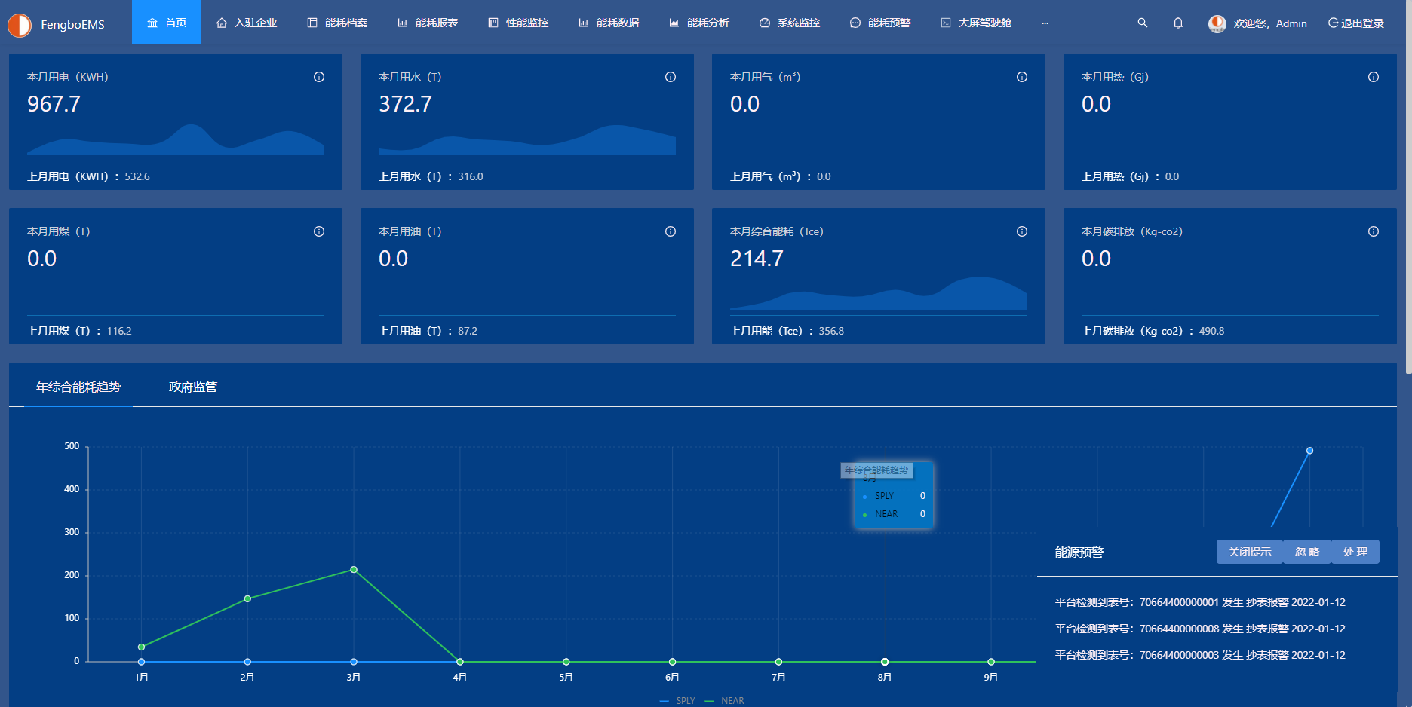Switch to the 政府监管 tab
The height and width of the screenshot is (707, 1412).
pyautogui.click(x=193, y=387)
